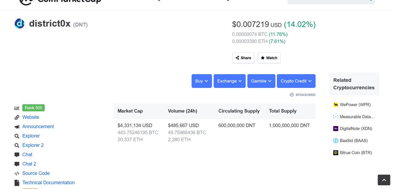Click the magnifier icon beside Explorer 2
The height and width of the screenshot is (189, 394).
(x=17, y=145)
